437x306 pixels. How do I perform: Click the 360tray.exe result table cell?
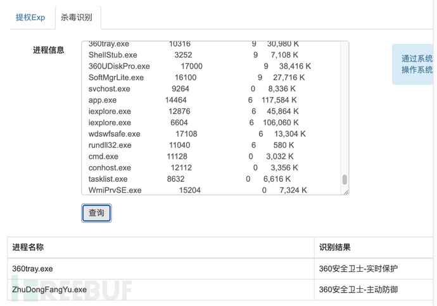tap(161, 269)
